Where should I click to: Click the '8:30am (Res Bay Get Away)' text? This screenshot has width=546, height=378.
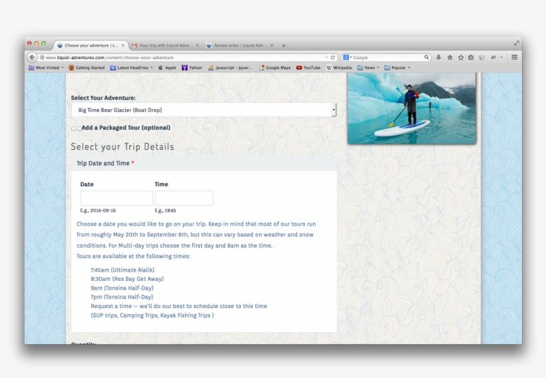(x=127, y=279)
